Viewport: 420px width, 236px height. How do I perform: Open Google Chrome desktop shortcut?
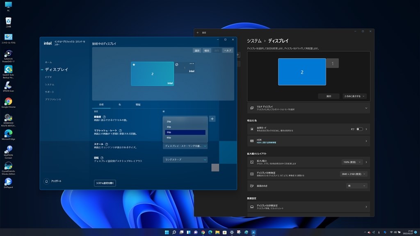[8, 103]
